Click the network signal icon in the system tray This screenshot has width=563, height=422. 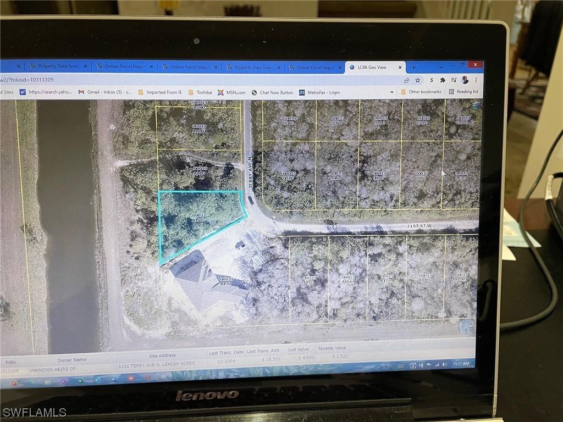pos(437,364)
